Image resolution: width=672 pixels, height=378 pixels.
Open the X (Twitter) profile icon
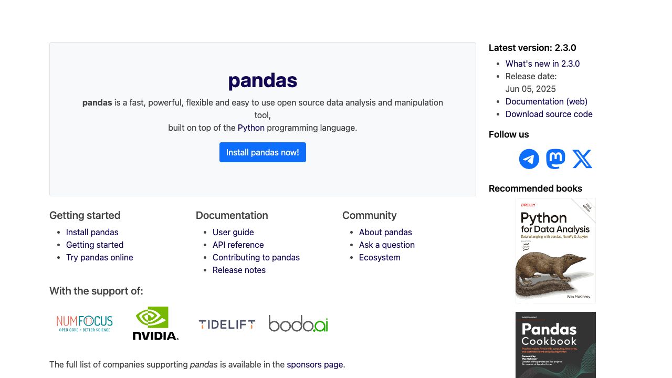click(582, 159)
